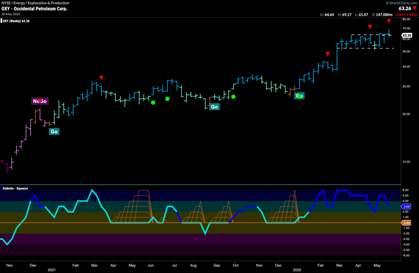Click the 50.00 price axis label
This screenshot has width=419, height=273.
click(406, 51)
